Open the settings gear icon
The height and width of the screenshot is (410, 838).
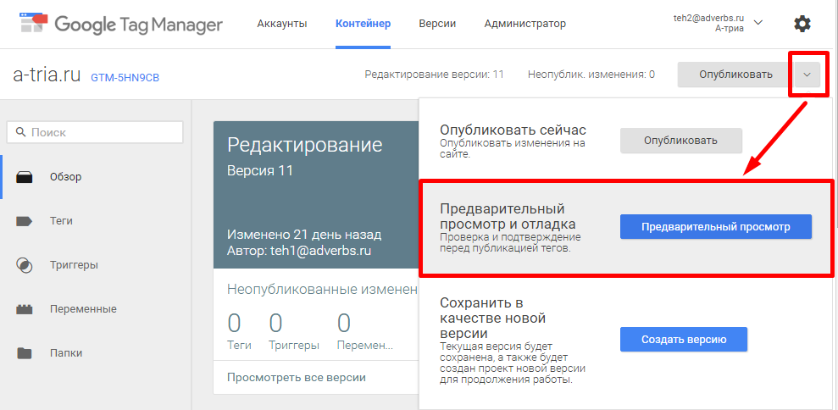point(802,24)
